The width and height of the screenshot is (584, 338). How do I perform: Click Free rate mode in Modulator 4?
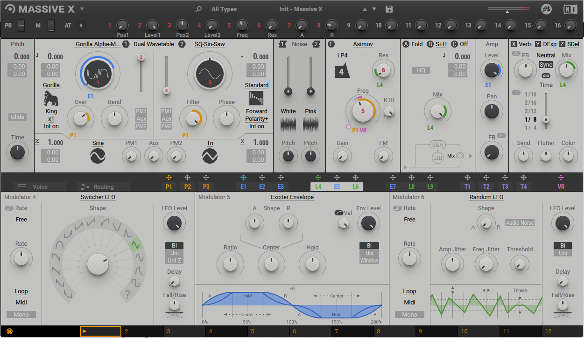[21, 220]
